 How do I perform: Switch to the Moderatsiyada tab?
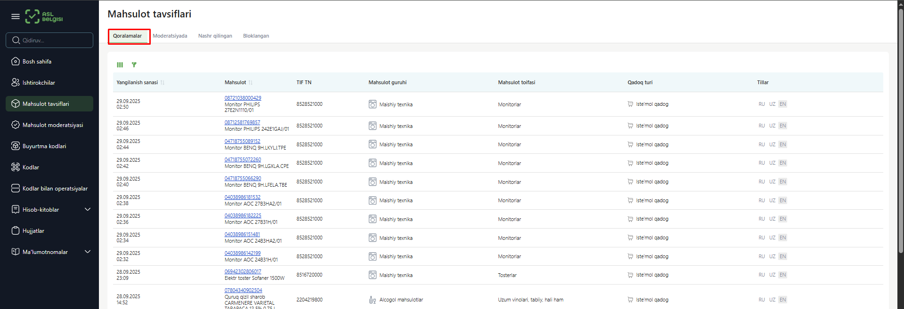pyautogui.click(x=170, y=36)
